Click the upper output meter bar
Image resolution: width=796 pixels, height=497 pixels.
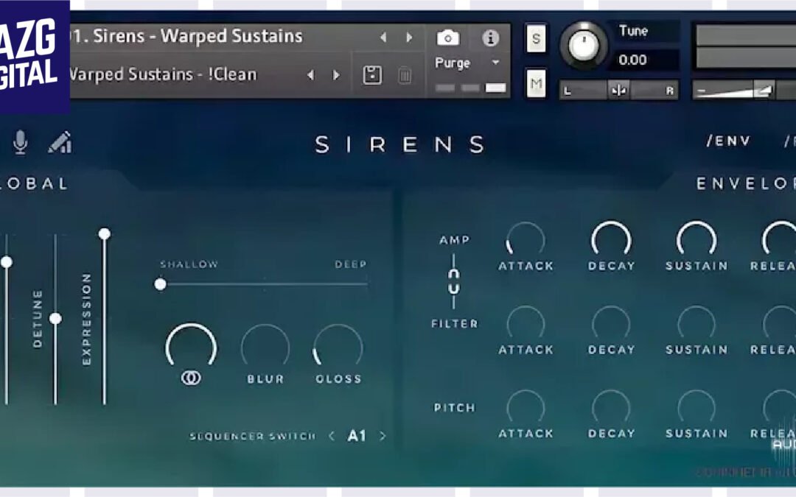pos(745,36)
